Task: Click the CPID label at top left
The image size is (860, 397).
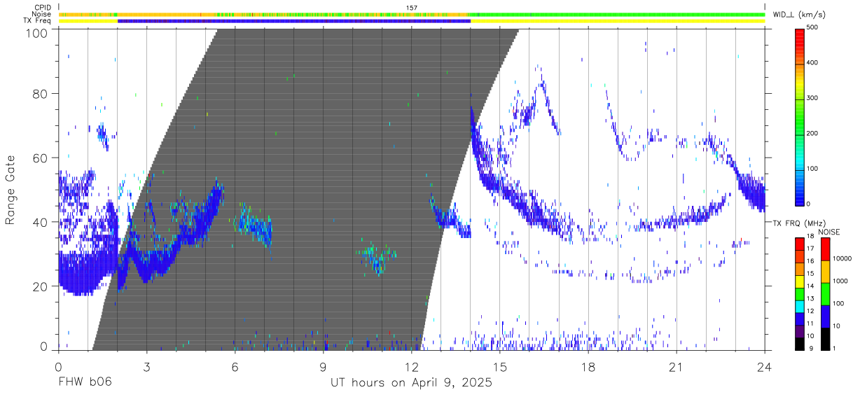Action: coord(43,8)
